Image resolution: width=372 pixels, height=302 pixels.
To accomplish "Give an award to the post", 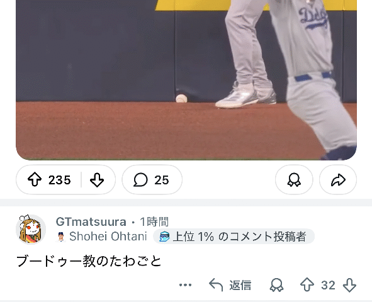I will [294, 180].
